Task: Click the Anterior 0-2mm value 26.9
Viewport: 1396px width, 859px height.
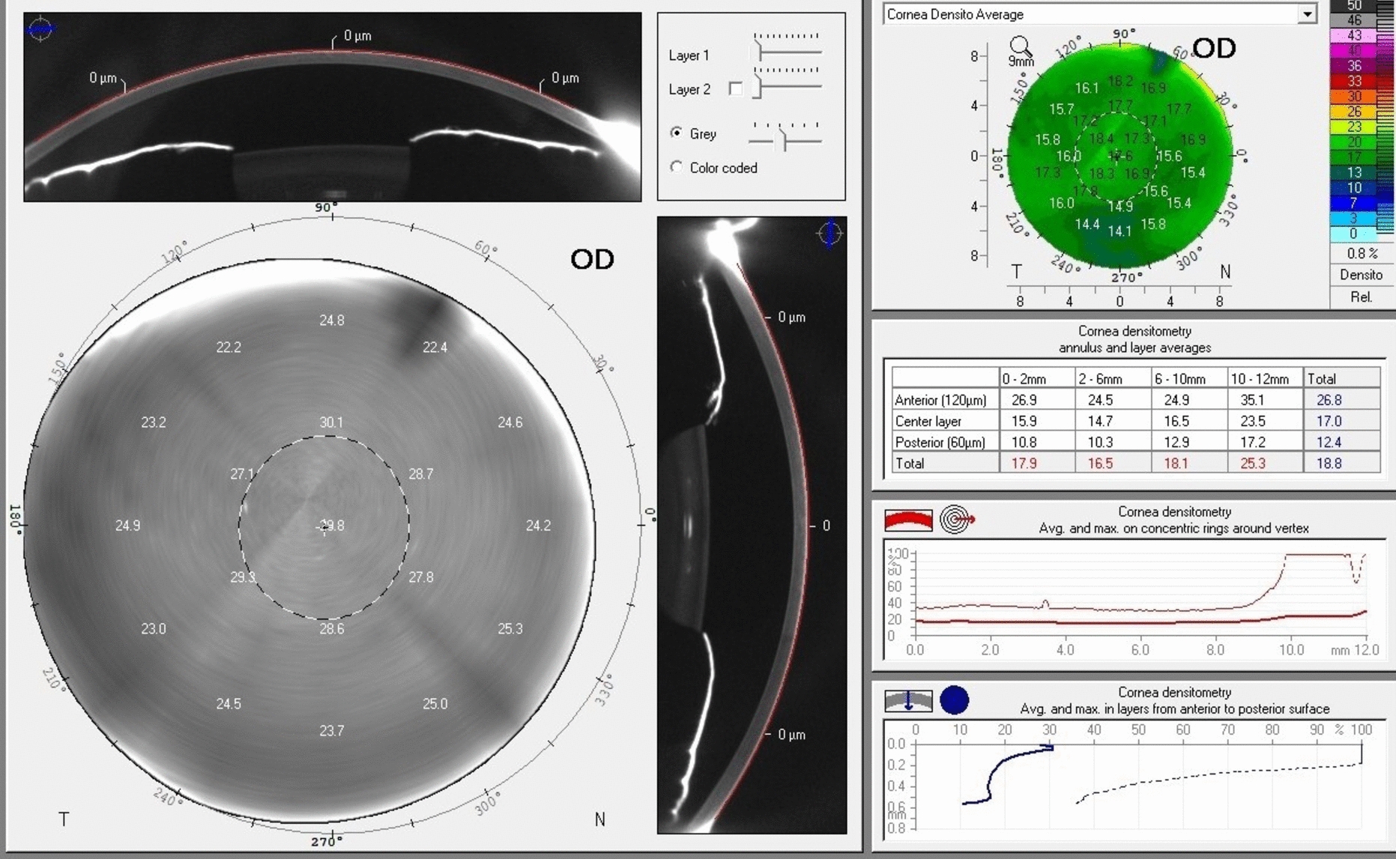Action: tap(1024, 400)
